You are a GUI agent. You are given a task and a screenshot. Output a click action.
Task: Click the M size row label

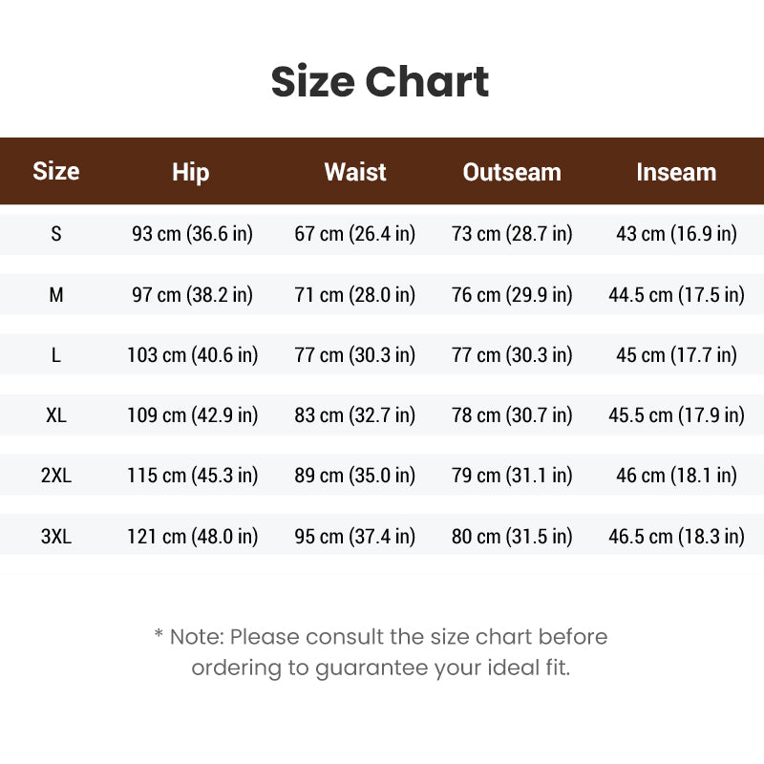pyautogui.click(x=56, y=294)
